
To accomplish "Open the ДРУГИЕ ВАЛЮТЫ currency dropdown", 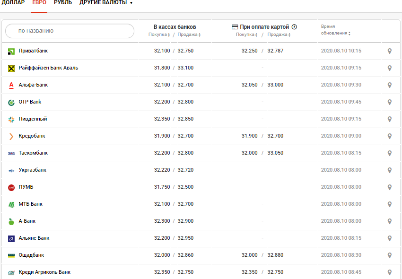I will tap(106, 3).
